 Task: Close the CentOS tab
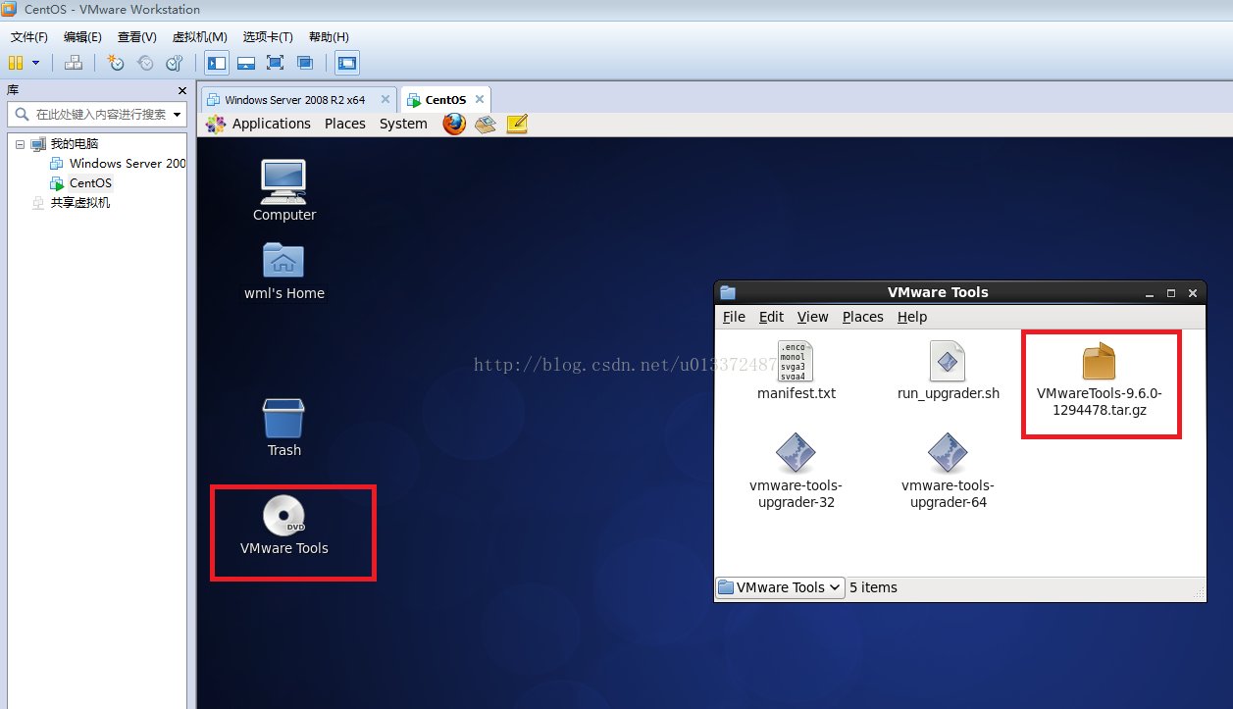point(480,99)
